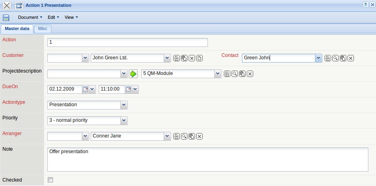Close the window with the top-right X button

[x=372, y=4]
